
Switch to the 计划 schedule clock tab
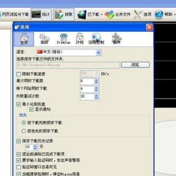click(80, 39)
